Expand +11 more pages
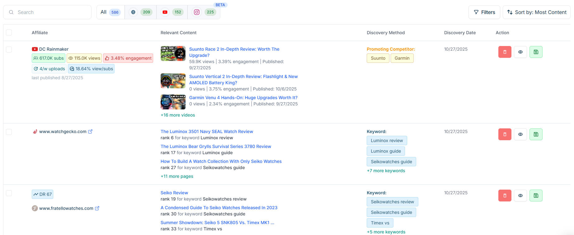Image resolution: width=574 pixels, height=235 pixels. (x=177, y=176)
